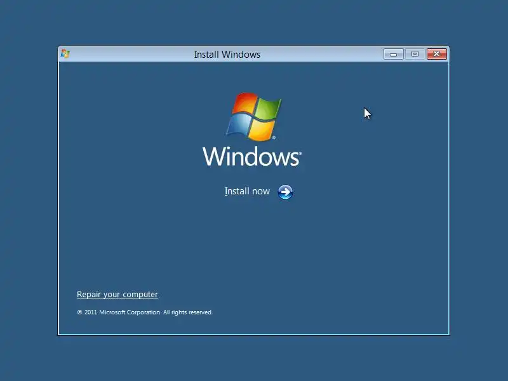Select the Install now text label
This screenshot has width=508, height=381.
tap(247, 191)
